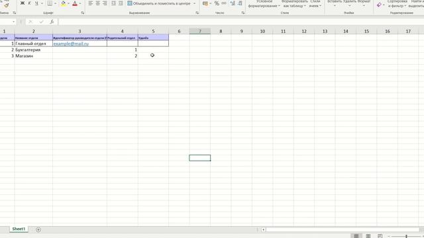424x238 pixels.
Task: Select column header 14
Action: click(x=346, y=31)
